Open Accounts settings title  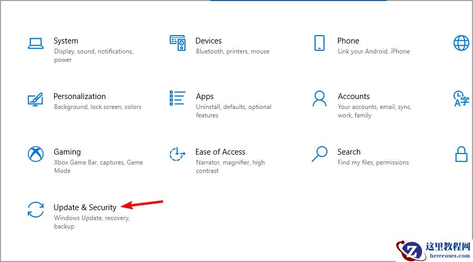[x=354, y=96]
